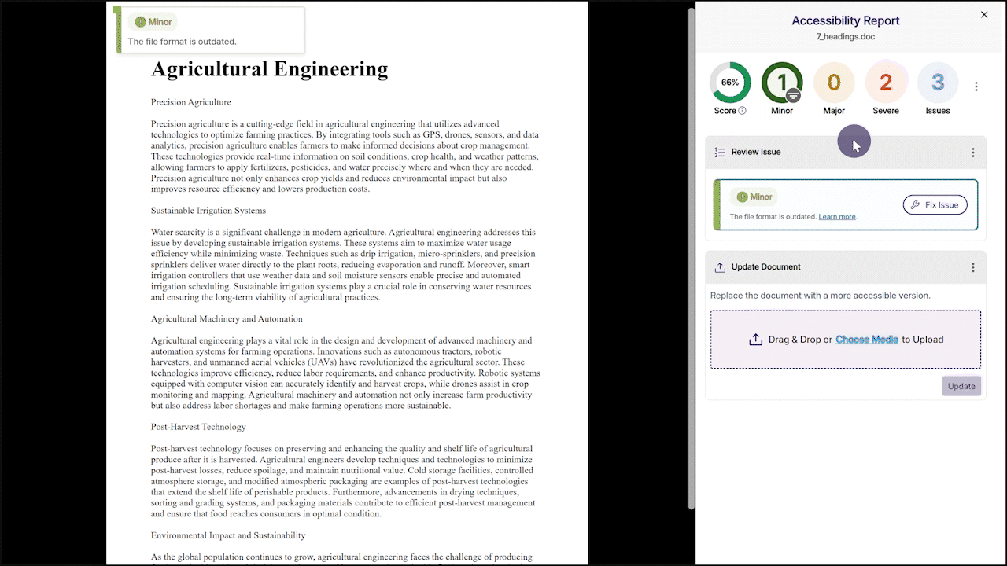The height and width of the screenshot is (566, 1007).
Task: Click the Minor badge on the document overlay
Action: 153,22
